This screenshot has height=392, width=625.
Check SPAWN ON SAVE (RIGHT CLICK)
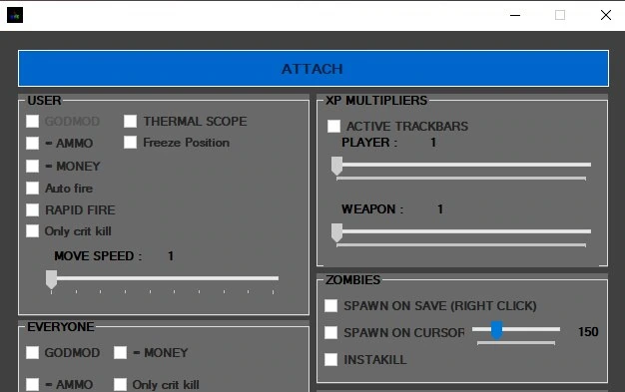pos(330,306)
